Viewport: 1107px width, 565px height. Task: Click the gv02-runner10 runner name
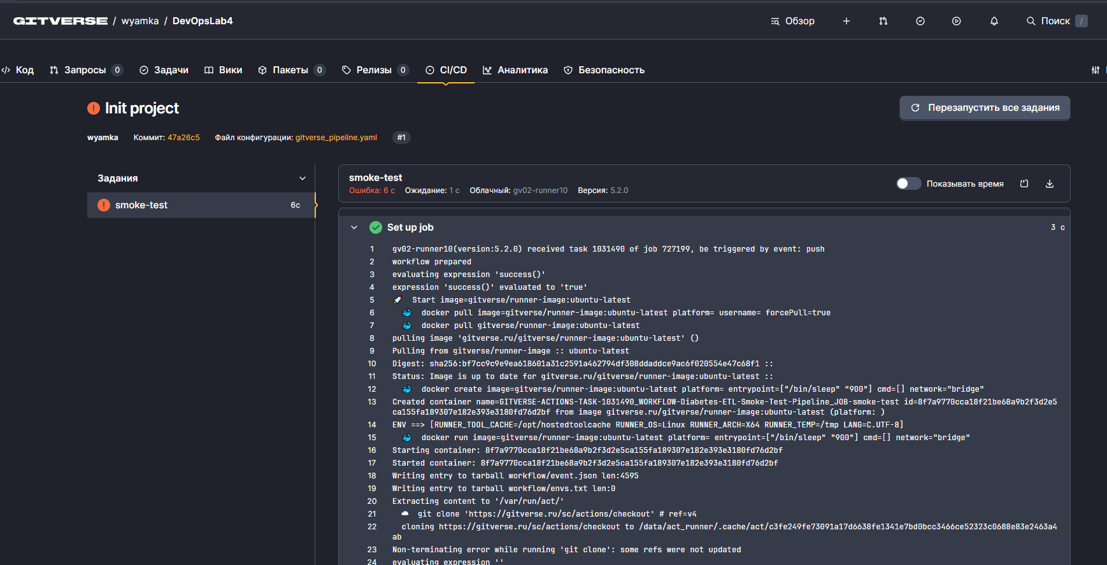click(x=540, y=190)
